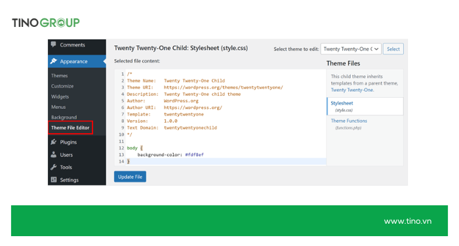Click the #fdf8ef color value
This screenshot has height=246, width=459.
click(194, 155)
